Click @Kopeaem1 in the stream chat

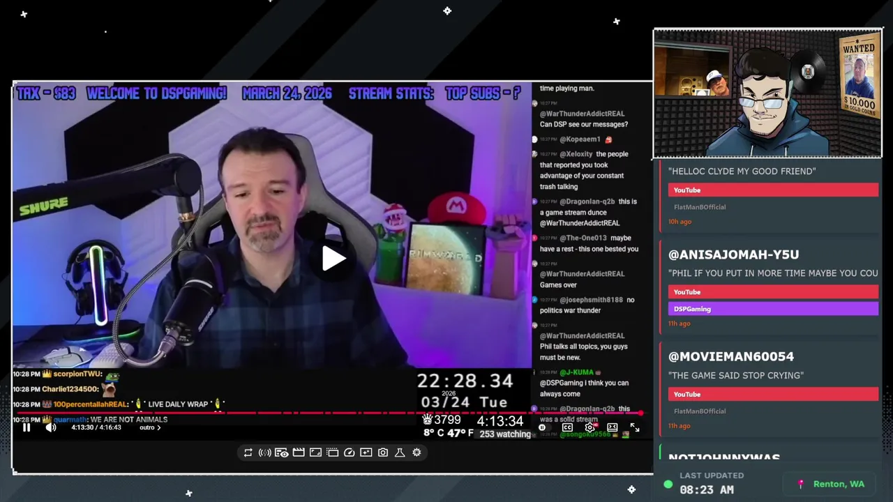[x=580, y=139]
